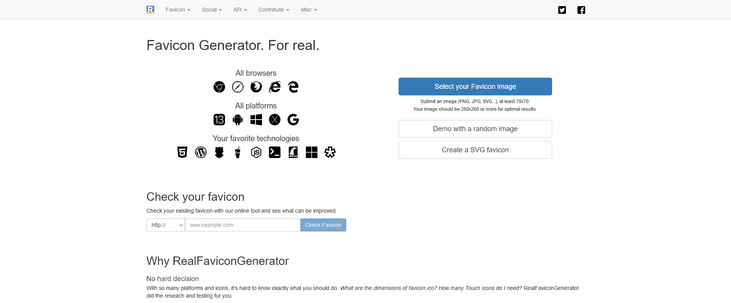
Task: Click 'Check your existing favicon' description text
Action: click(242, 211)
